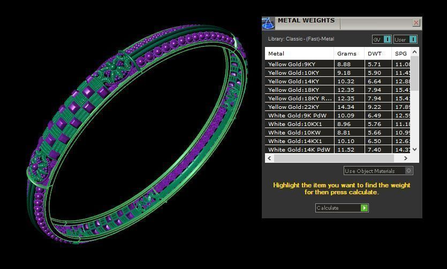Click the green arrow on Calculate

pos(364,208)
